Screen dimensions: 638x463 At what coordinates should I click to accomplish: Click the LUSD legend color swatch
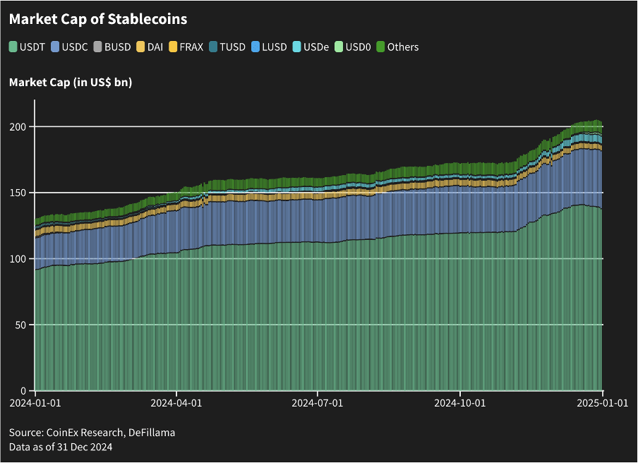[255, 47]
